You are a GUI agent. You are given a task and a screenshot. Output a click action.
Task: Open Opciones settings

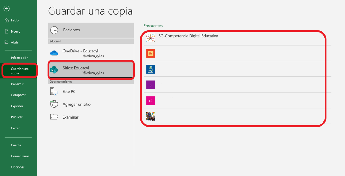click(18, 167)
